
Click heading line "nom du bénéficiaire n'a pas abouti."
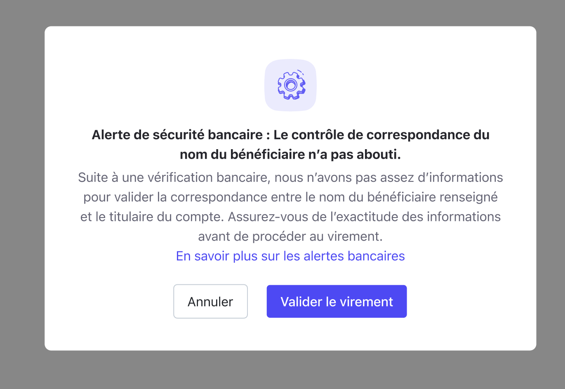pos(290,155)
